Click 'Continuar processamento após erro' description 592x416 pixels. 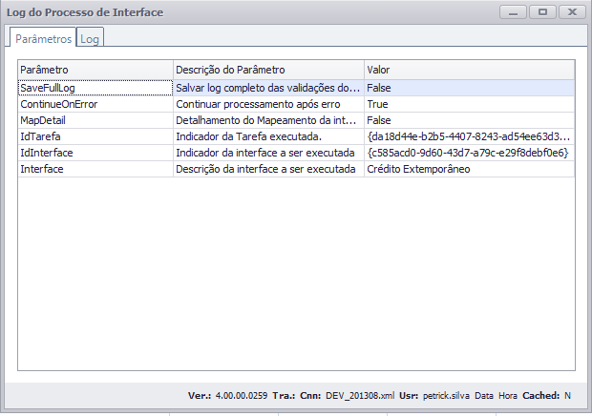(x=268, y=104)
